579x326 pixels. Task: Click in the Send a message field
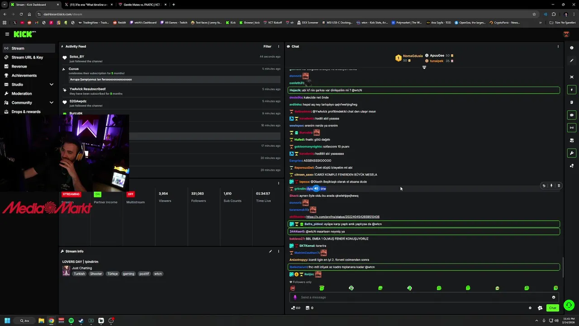423,297
